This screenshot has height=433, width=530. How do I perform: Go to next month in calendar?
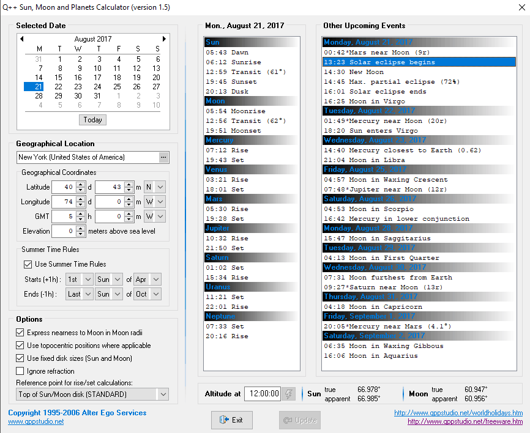[x=164, y=39]
